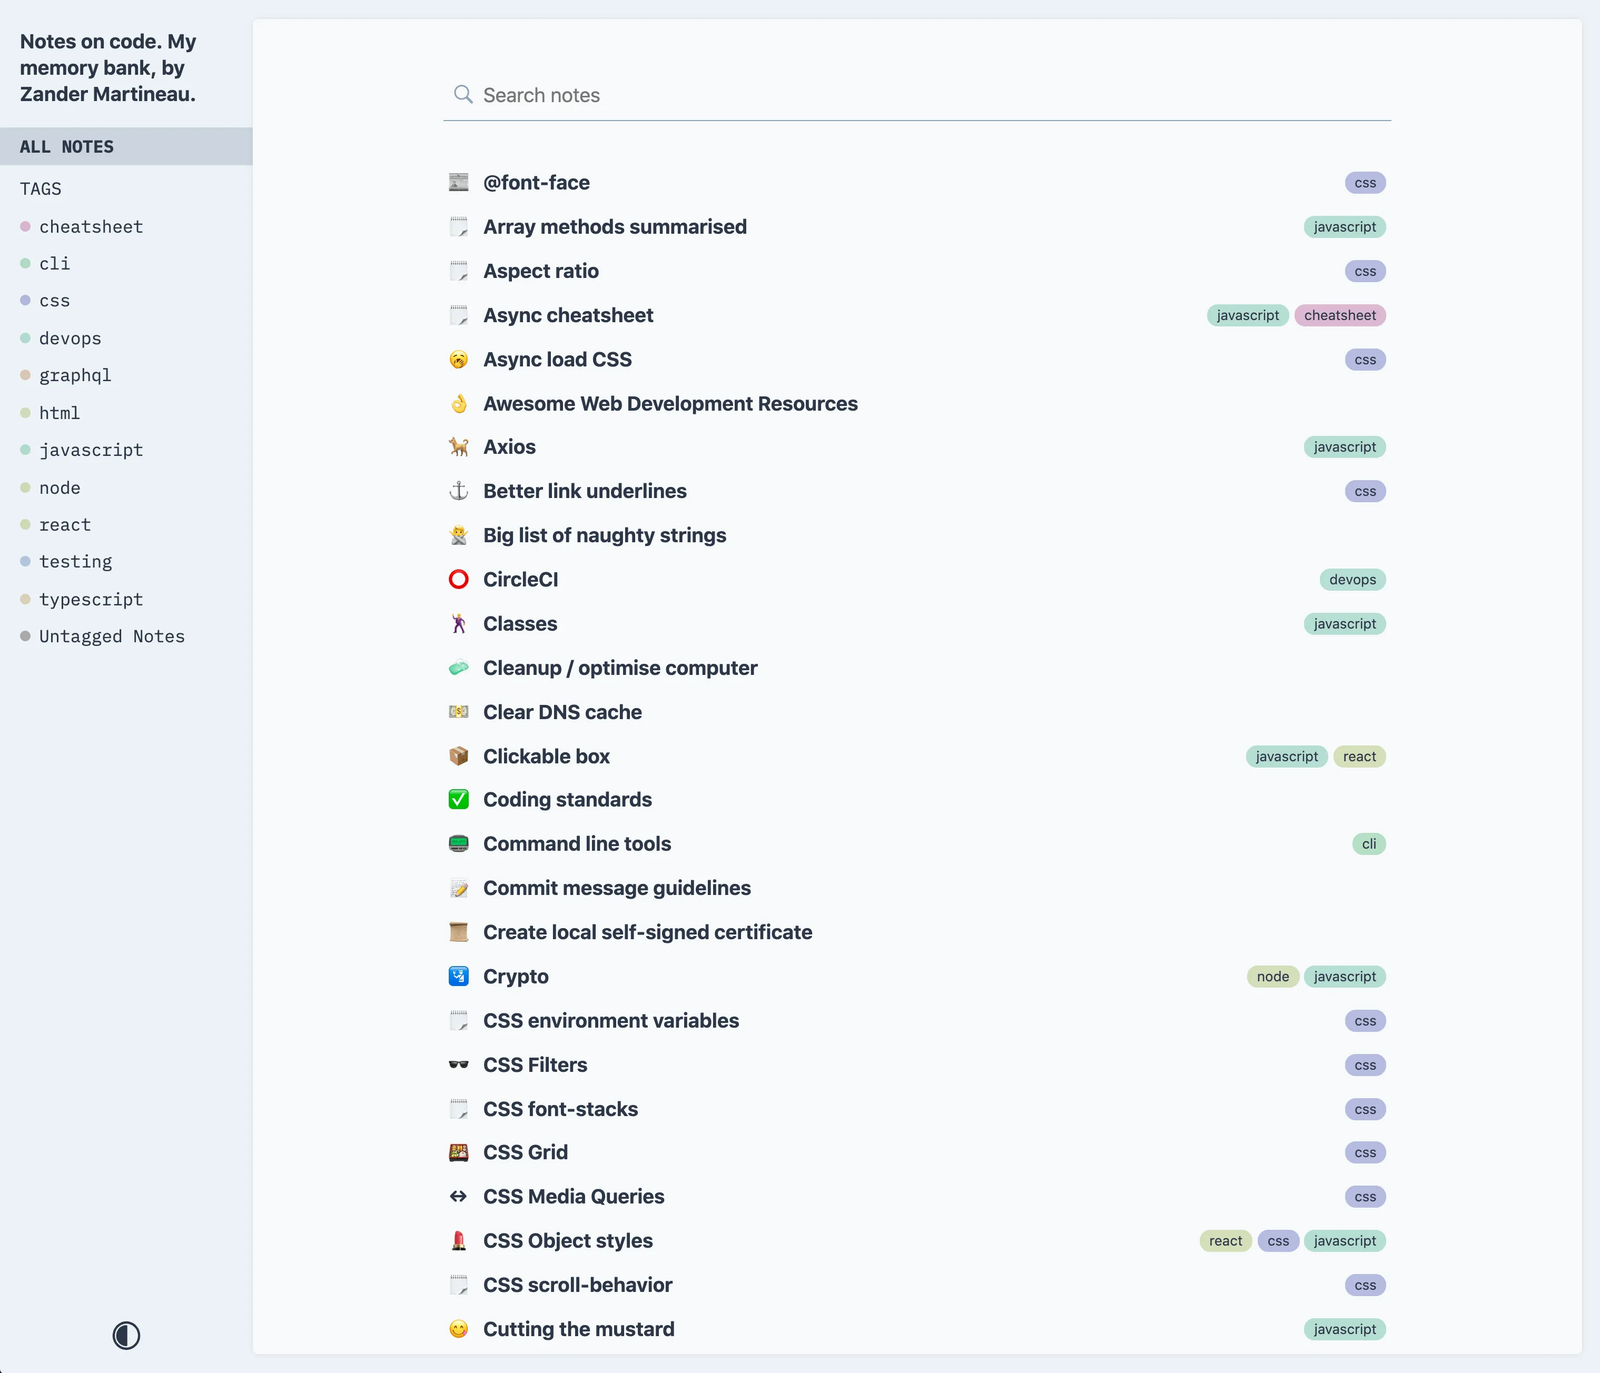The image size is (1600, 1373).
Task: Click the CircleCI red circle logo icon
Action: click(x=458, y=579)
